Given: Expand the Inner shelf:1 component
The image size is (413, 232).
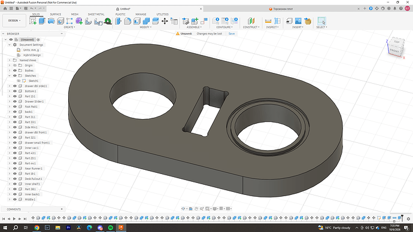Looking at the screenshot, I should point(10,184).
